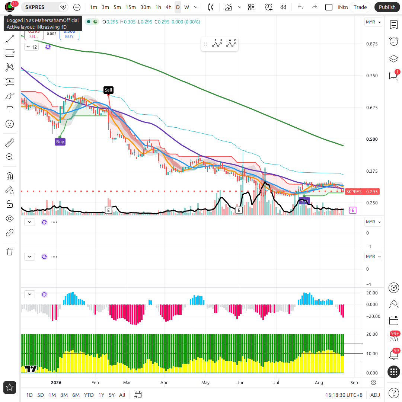Viewport: 402px width, 402px height.
Task: Open the Fibonacci retracement tools
Action: point(10,53)
